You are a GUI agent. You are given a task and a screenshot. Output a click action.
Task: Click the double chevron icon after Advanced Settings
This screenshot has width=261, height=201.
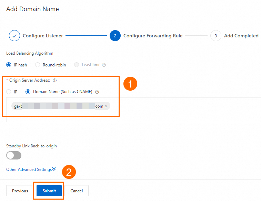(x=54, y=169)
